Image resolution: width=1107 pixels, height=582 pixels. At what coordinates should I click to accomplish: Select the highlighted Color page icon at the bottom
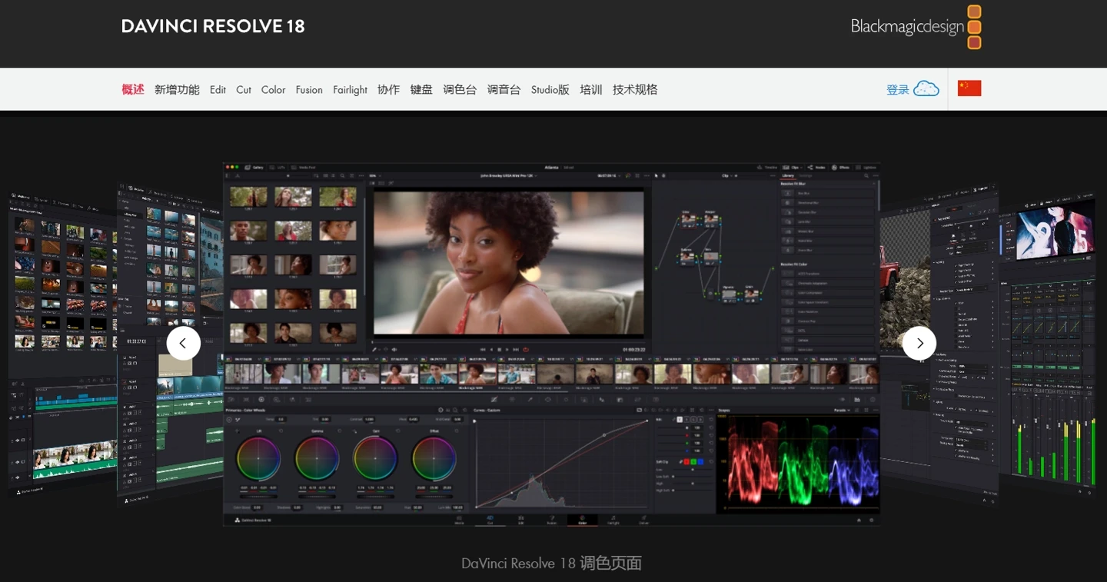582,520
